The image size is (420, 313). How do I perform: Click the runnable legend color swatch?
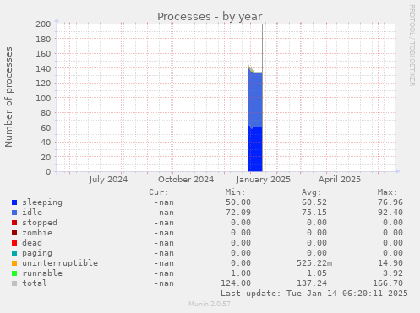pos(14,273)
